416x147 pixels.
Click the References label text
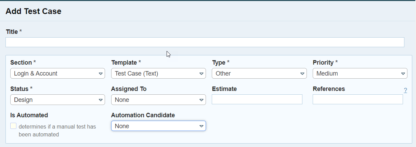(329, 89)
